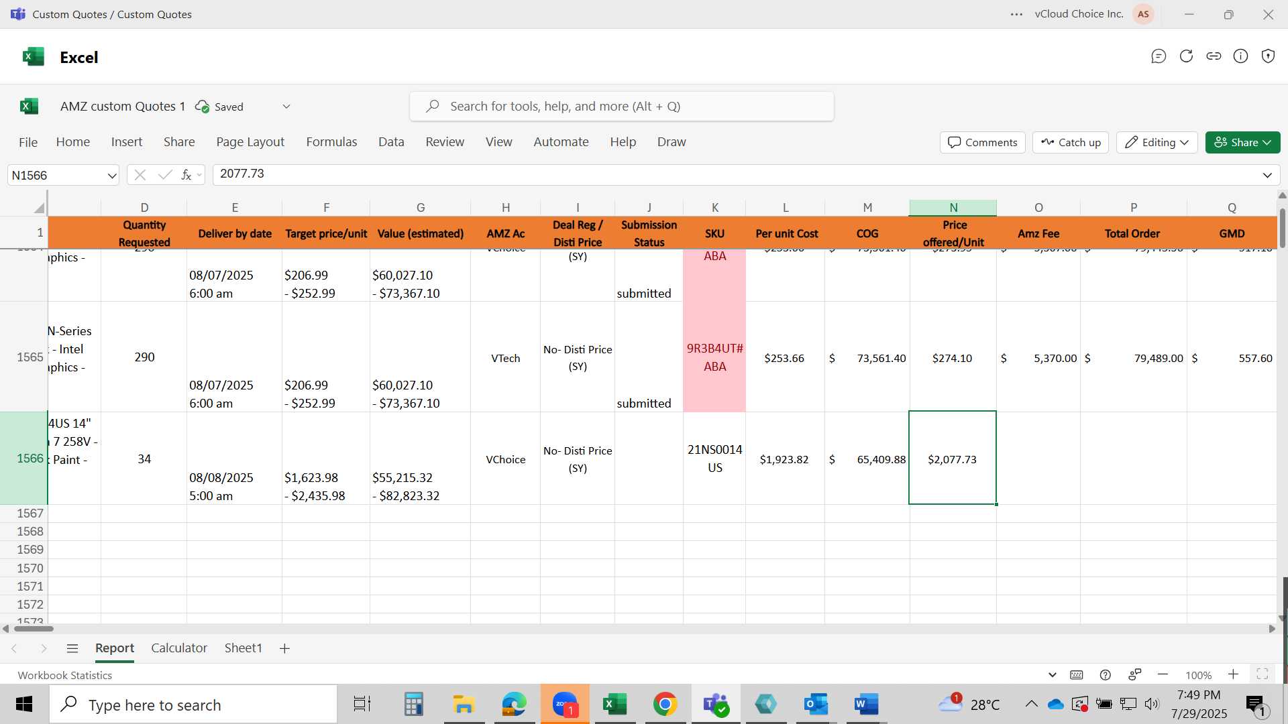Switch to the Sheet1 sheet tab
The height and width of the screenshot is (724, 1288).
click(x=243, y=648)
